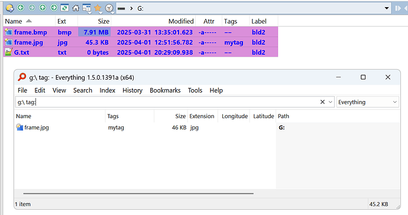Click the breadcrumb chevron before G:

point(132,9)
